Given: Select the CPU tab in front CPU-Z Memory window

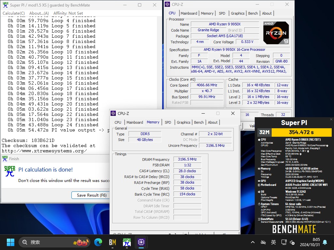Looking at the screenshot, I should coord(118,122).
